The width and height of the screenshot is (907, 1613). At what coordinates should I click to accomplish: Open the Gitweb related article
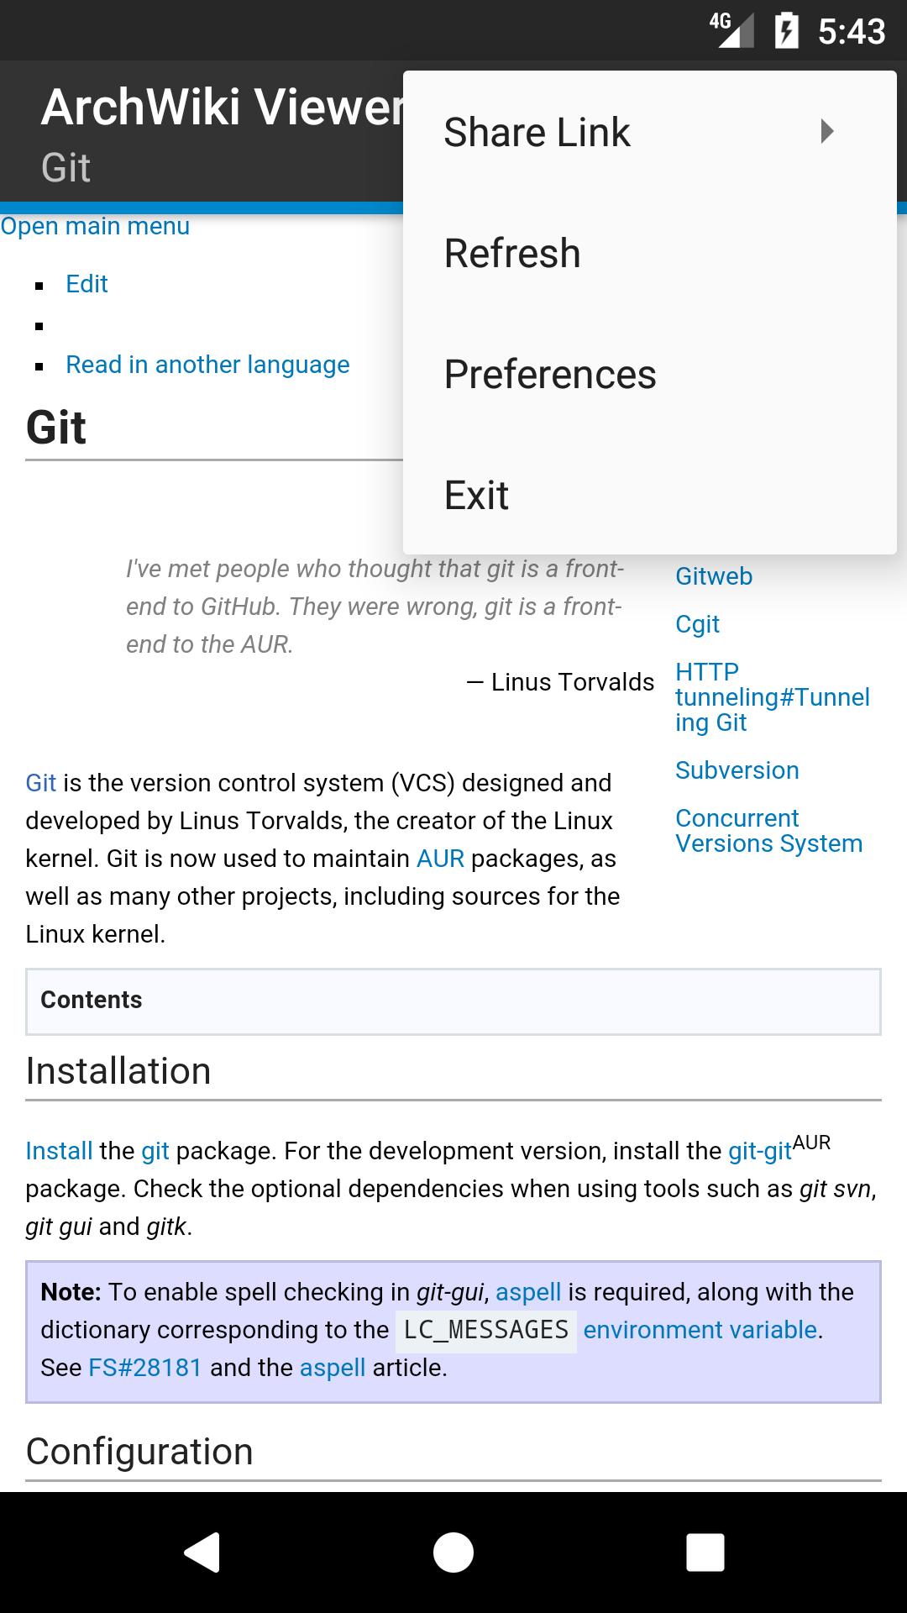(714, 576)
